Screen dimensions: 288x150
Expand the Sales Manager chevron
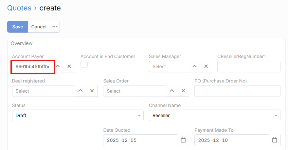tap(194, 66)
